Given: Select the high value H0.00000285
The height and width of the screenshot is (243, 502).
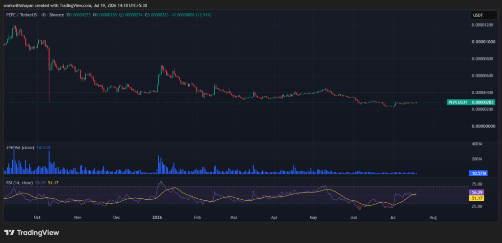Looking at the screenshot, I should click(105, 15).
